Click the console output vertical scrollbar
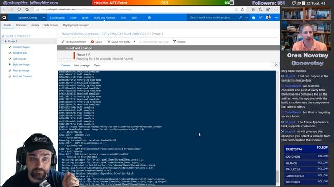Screen dimensions: 334x187 pos(277,128)
